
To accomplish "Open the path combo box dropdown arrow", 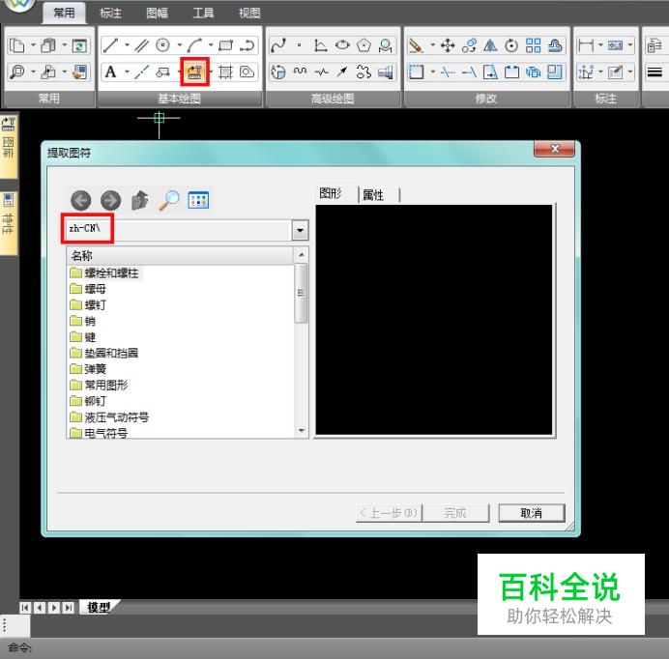I will [x=300, y=231].
